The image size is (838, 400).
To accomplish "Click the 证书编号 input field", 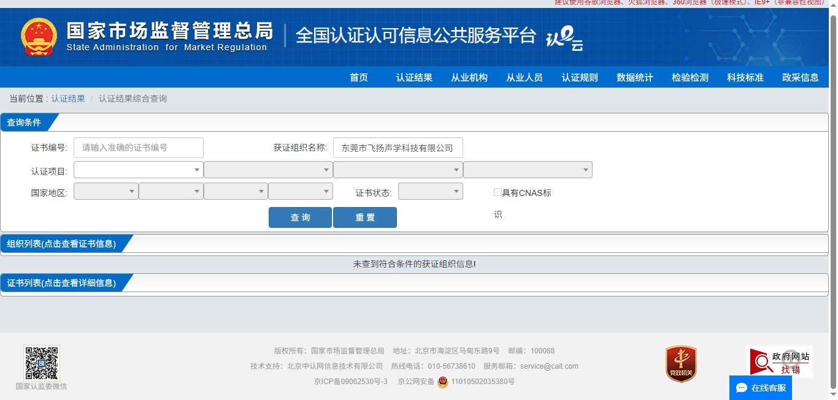I will (x=138, y=148).
